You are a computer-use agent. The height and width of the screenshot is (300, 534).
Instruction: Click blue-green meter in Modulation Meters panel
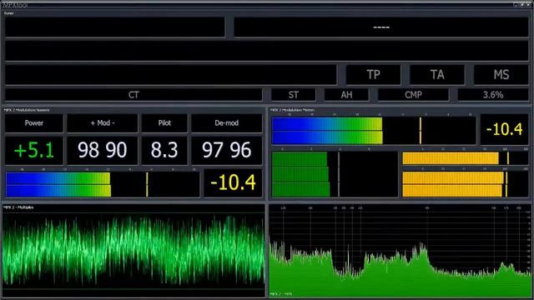374,131
